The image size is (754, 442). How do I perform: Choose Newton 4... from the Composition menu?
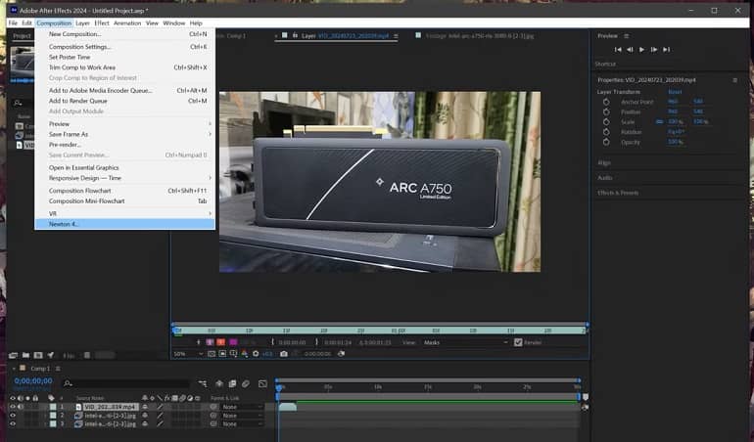pyautogui.click(x=124, y=224)
